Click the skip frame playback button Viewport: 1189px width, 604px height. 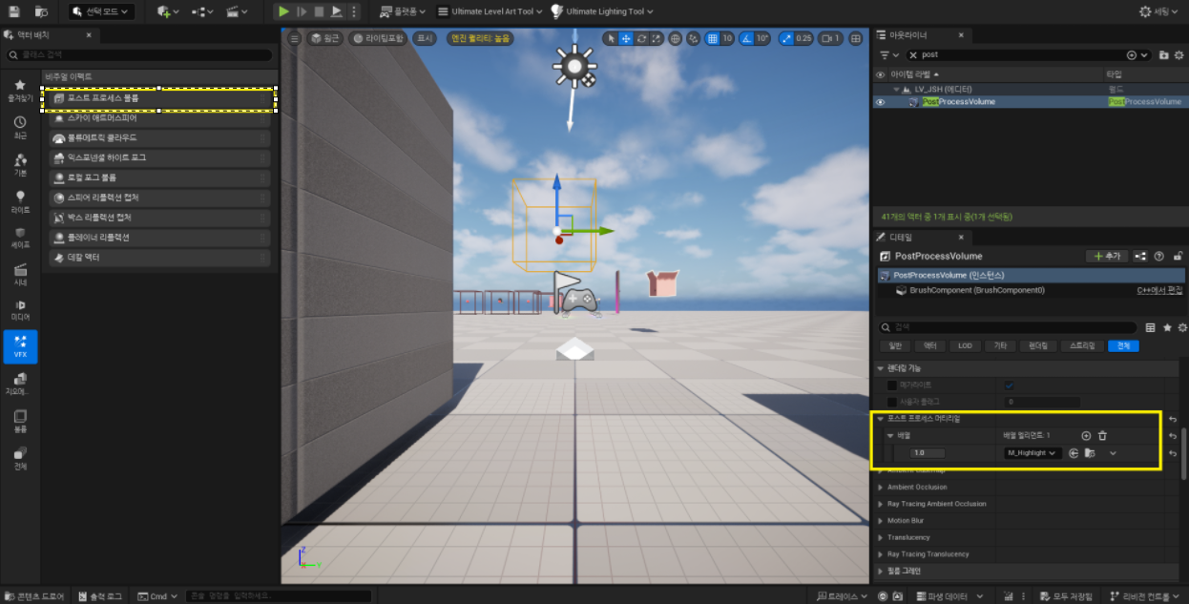point(302,11)
